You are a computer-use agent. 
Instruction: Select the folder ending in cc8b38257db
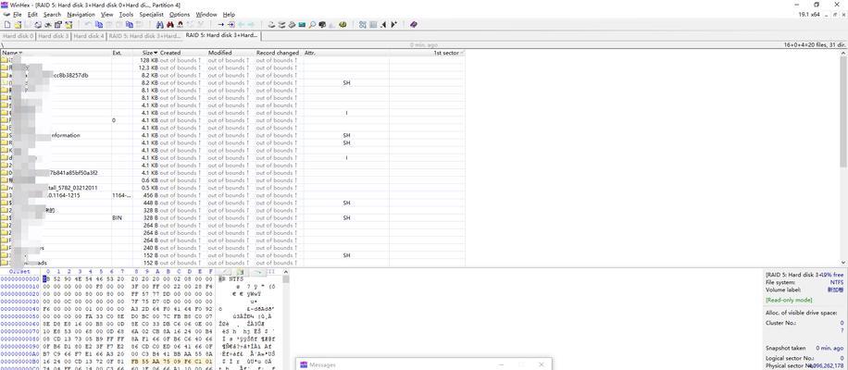tap(232, 76)
